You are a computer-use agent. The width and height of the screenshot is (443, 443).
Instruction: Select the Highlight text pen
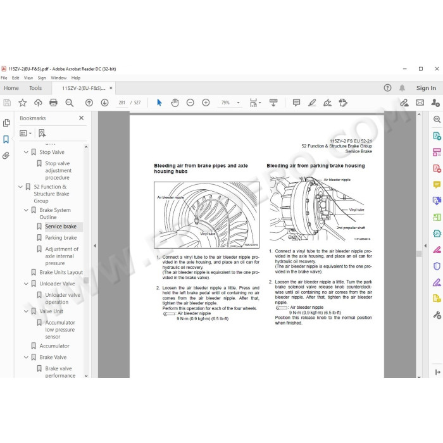(312, 103)
